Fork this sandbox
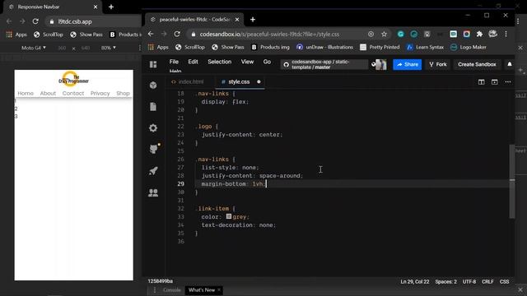 coord(438,64)
